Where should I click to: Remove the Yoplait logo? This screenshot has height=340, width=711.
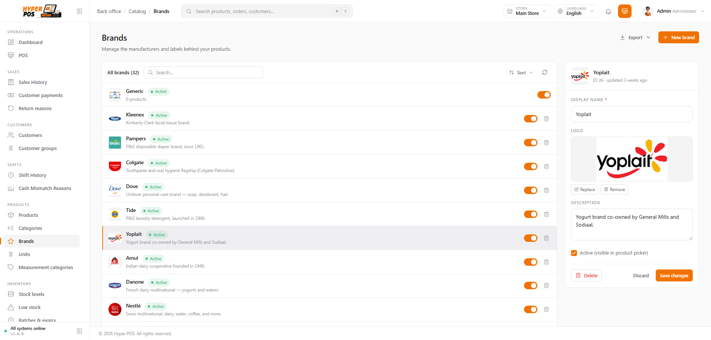614,190
